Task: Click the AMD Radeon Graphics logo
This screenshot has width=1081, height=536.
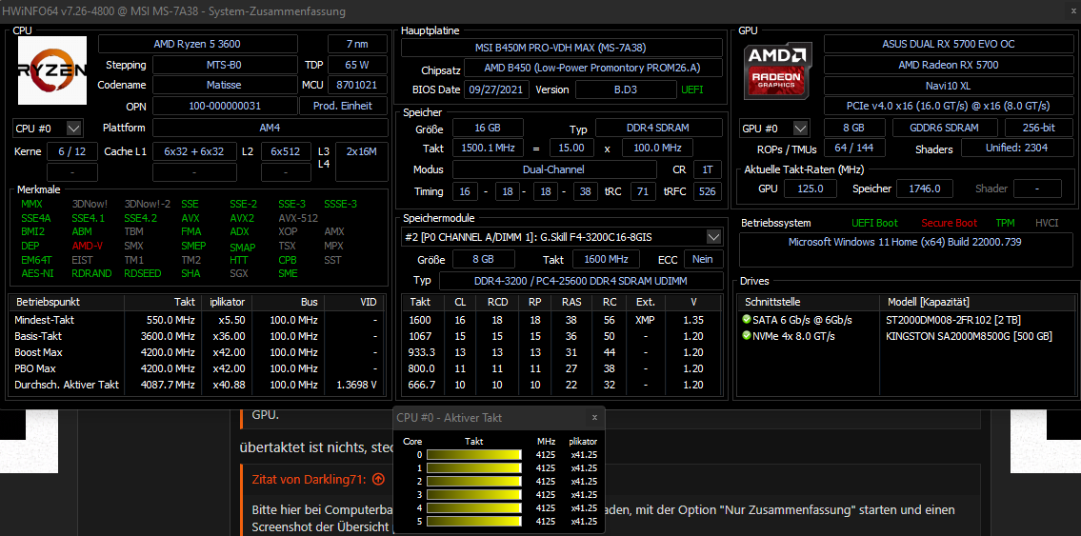Action: 778,70
